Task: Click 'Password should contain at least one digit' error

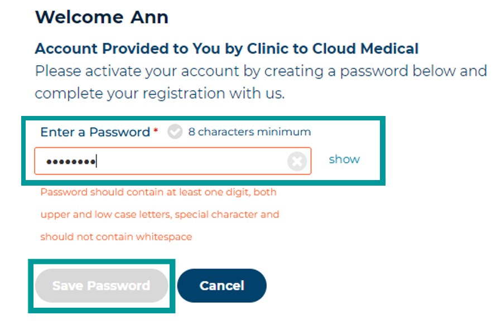Action: (x=158, y=192)
